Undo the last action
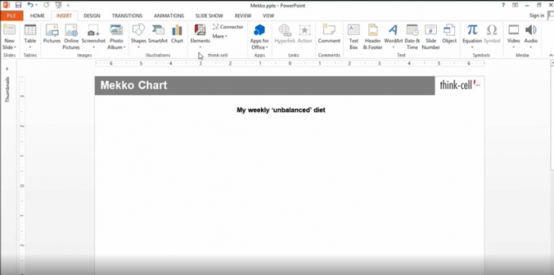The width and height of the screenshot is (554, 275). point(30,5)
